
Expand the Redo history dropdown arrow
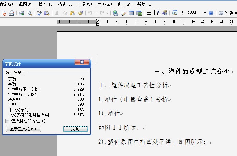[x=107, y=13]
